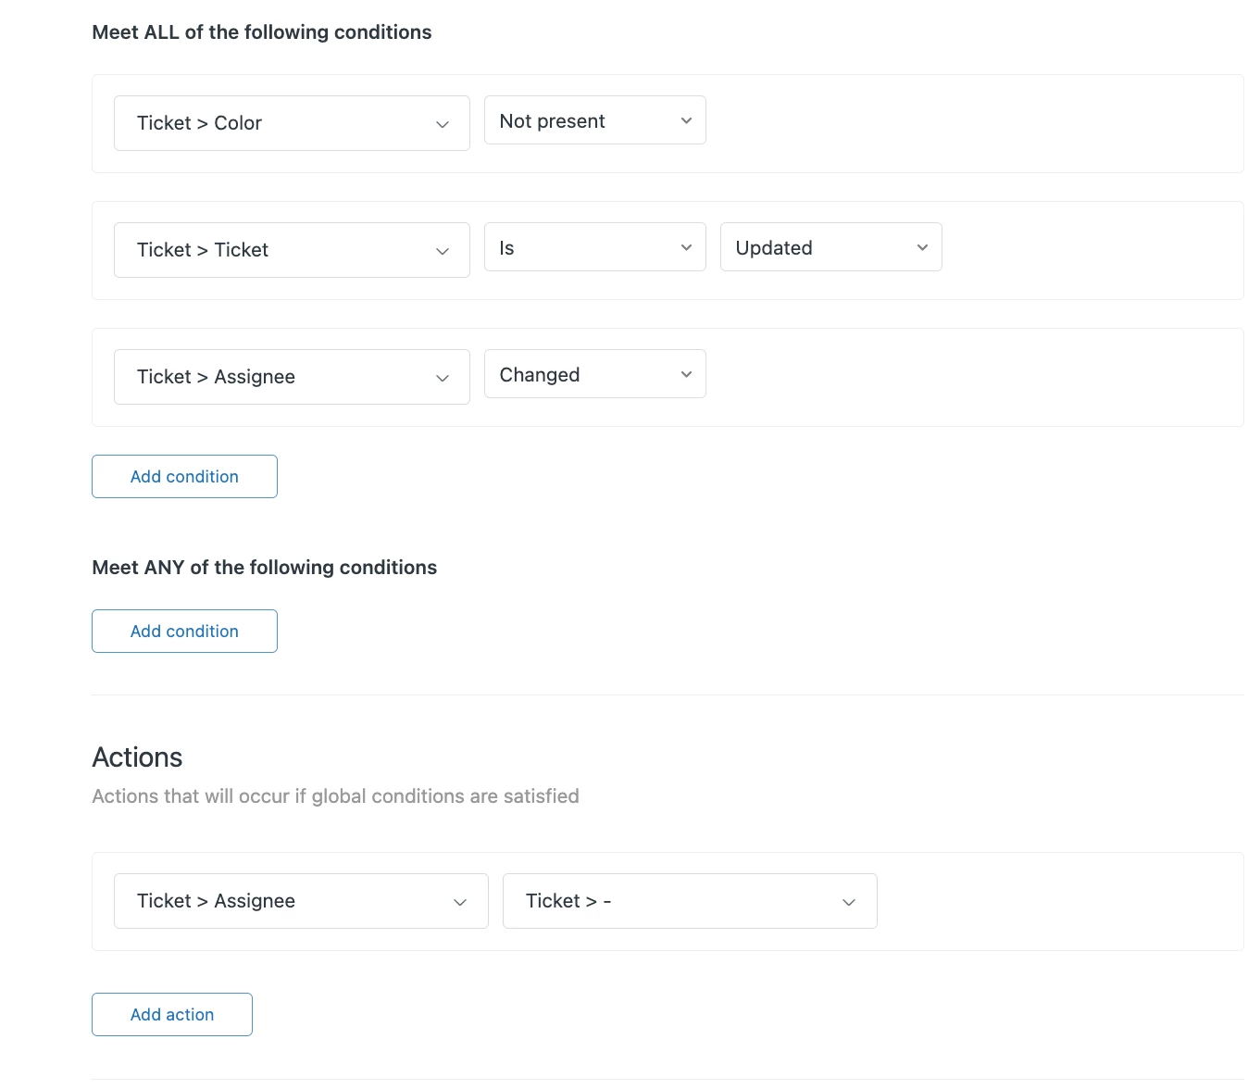Click the chevron arrow next to Is

686,248
